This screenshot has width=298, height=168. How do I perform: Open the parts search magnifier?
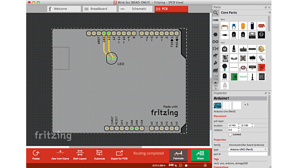(x=216, y=13)
